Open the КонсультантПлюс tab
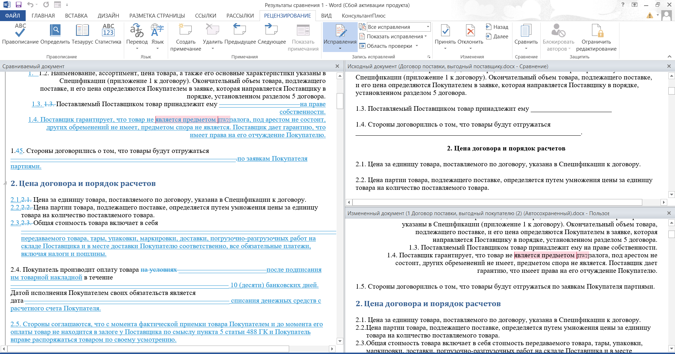The height and width of the screenshot is (354, 675). pos(364,16)
